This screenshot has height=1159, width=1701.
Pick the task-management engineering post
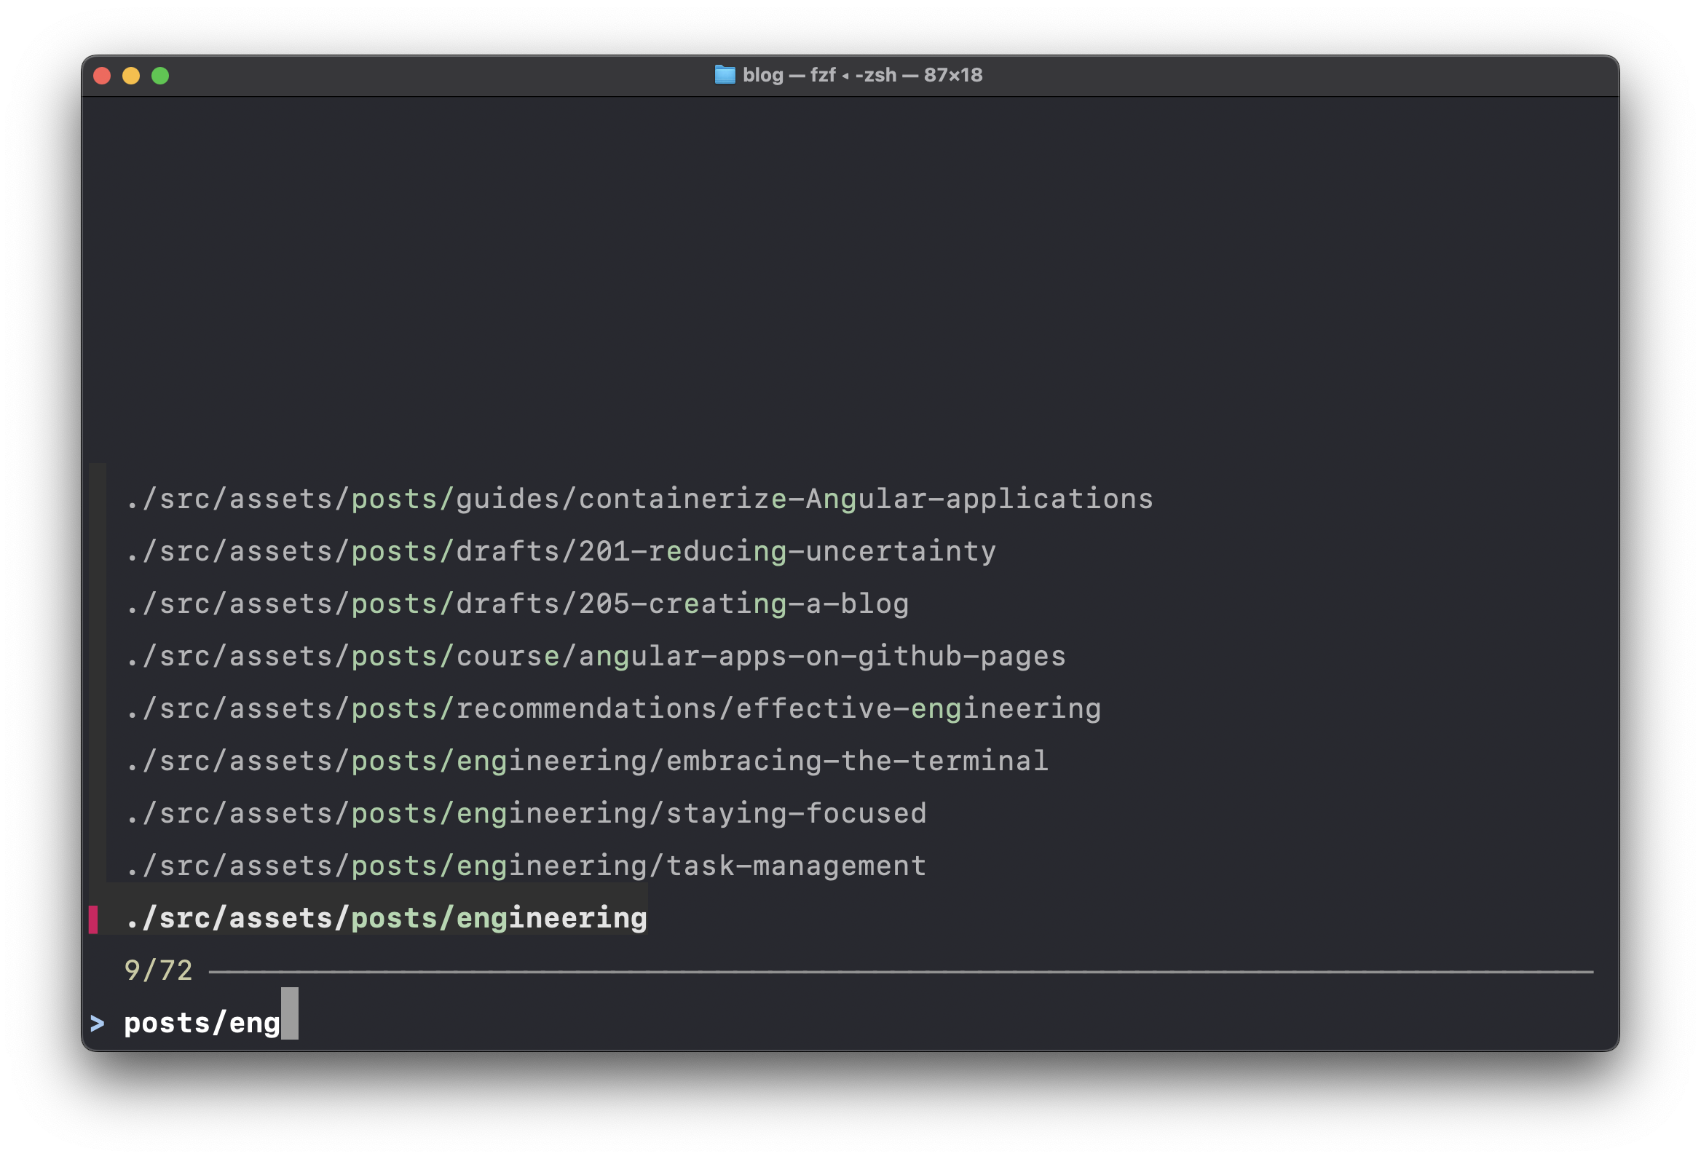(x=526, y=866)
